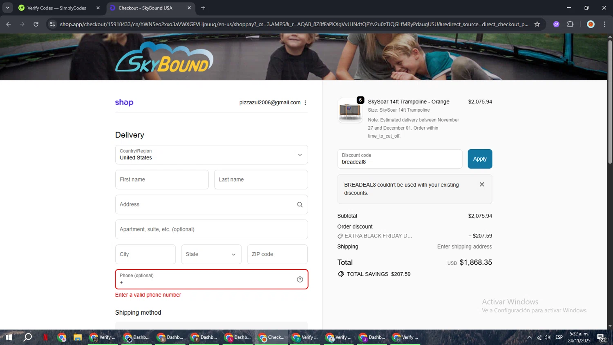
Task: Click the browser address bar URL
Action: tap(294, 25)
